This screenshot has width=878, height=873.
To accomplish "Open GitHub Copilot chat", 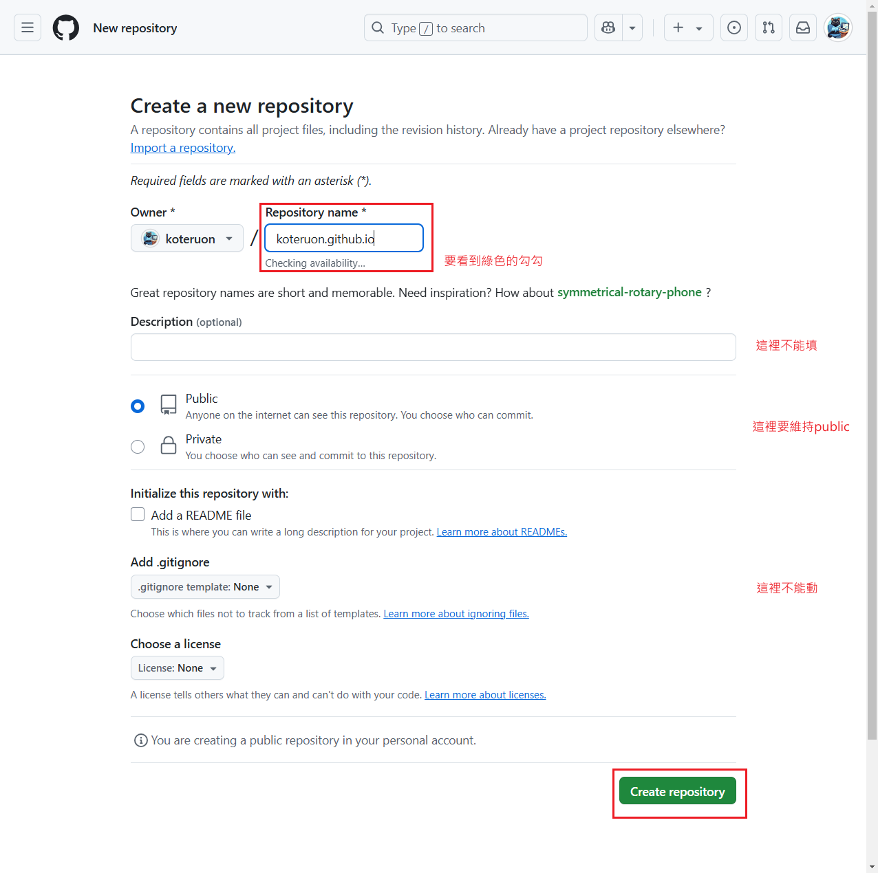I will coord(608,27).
